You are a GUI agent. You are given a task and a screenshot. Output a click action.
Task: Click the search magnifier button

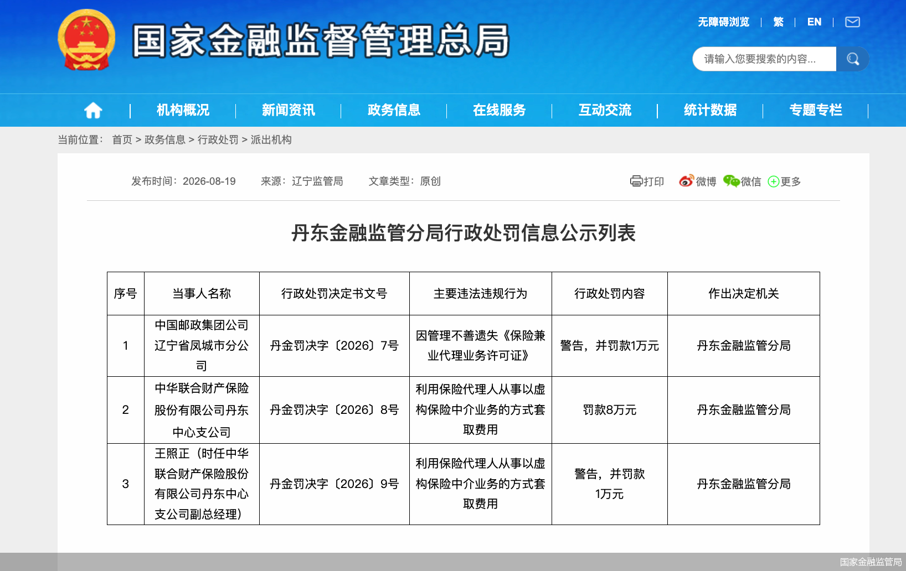coord(852,59)
